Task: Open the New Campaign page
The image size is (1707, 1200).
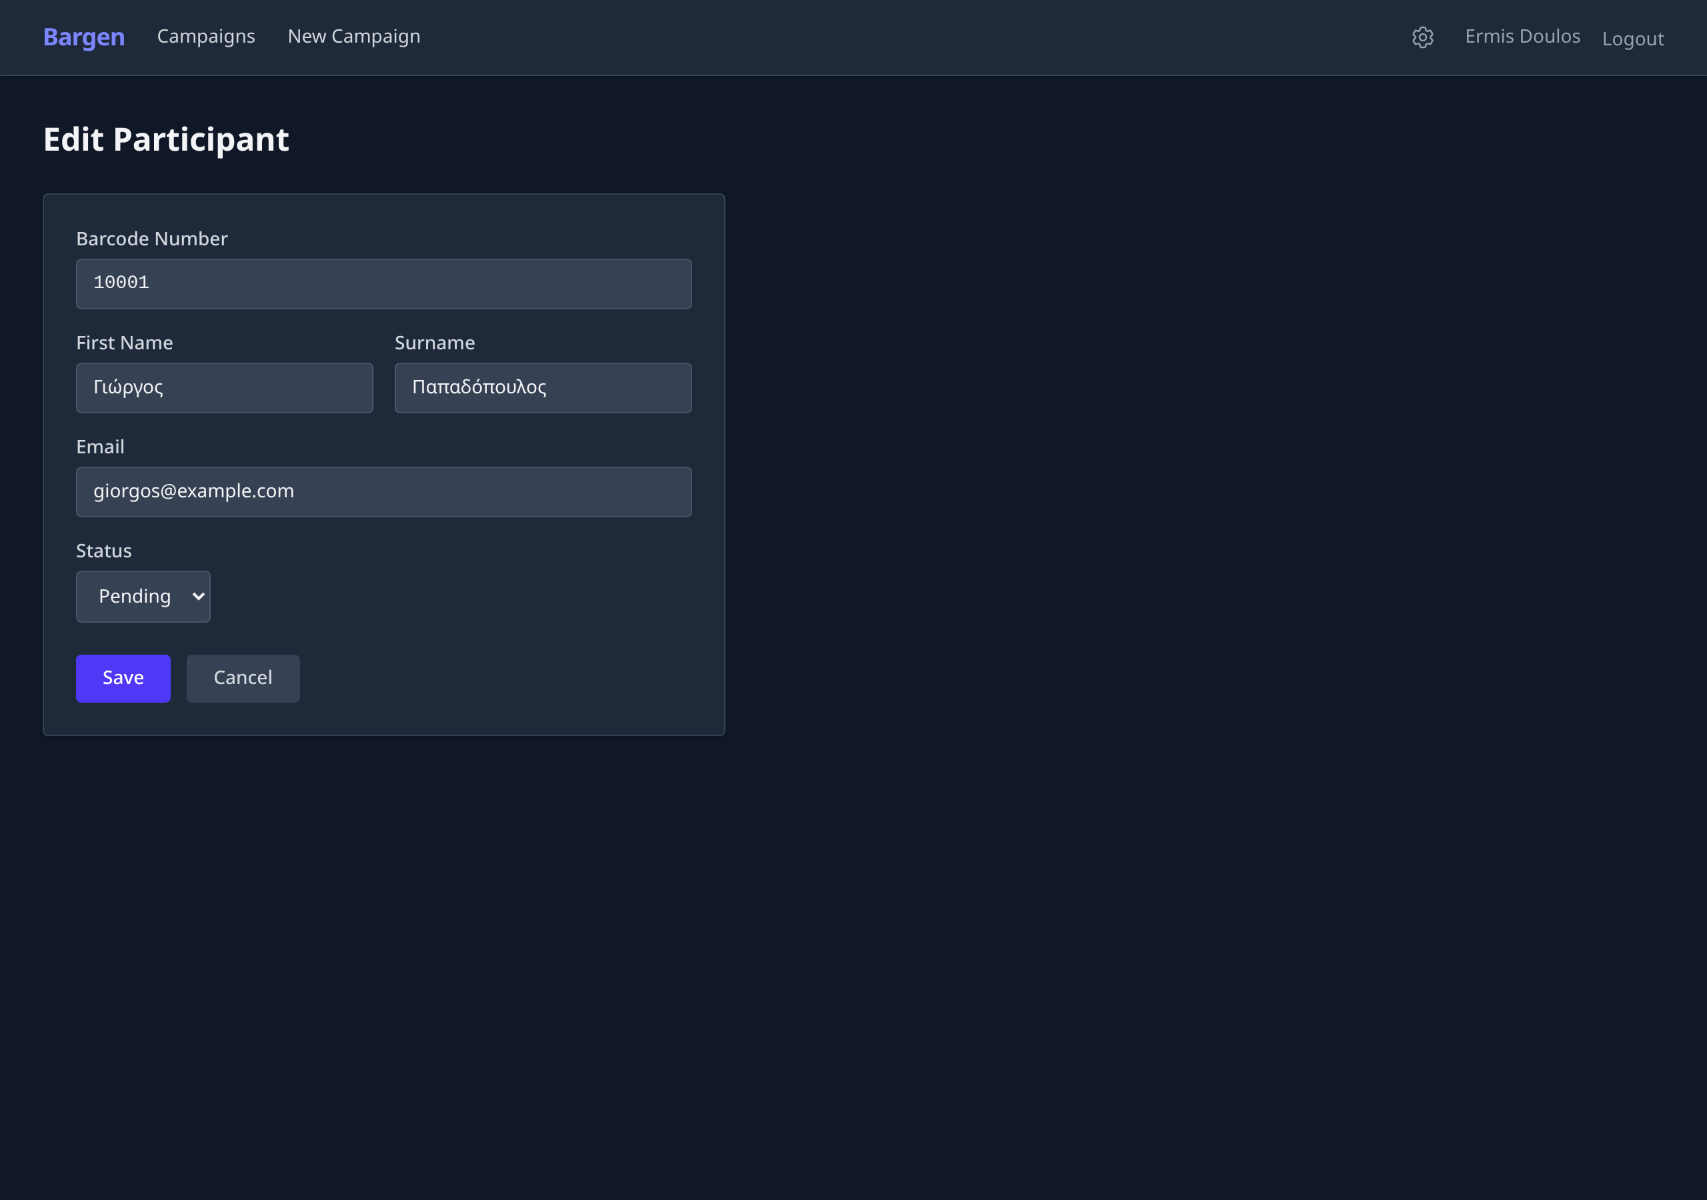Action: tap(354, 37)
